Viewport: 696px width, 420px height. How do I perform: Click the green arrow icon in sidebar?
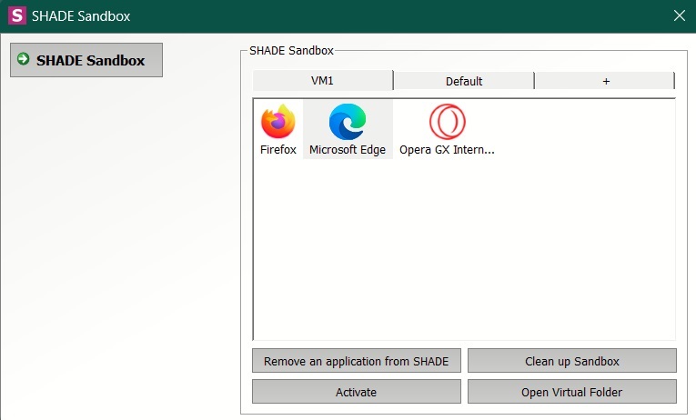(x=23, y=58)
